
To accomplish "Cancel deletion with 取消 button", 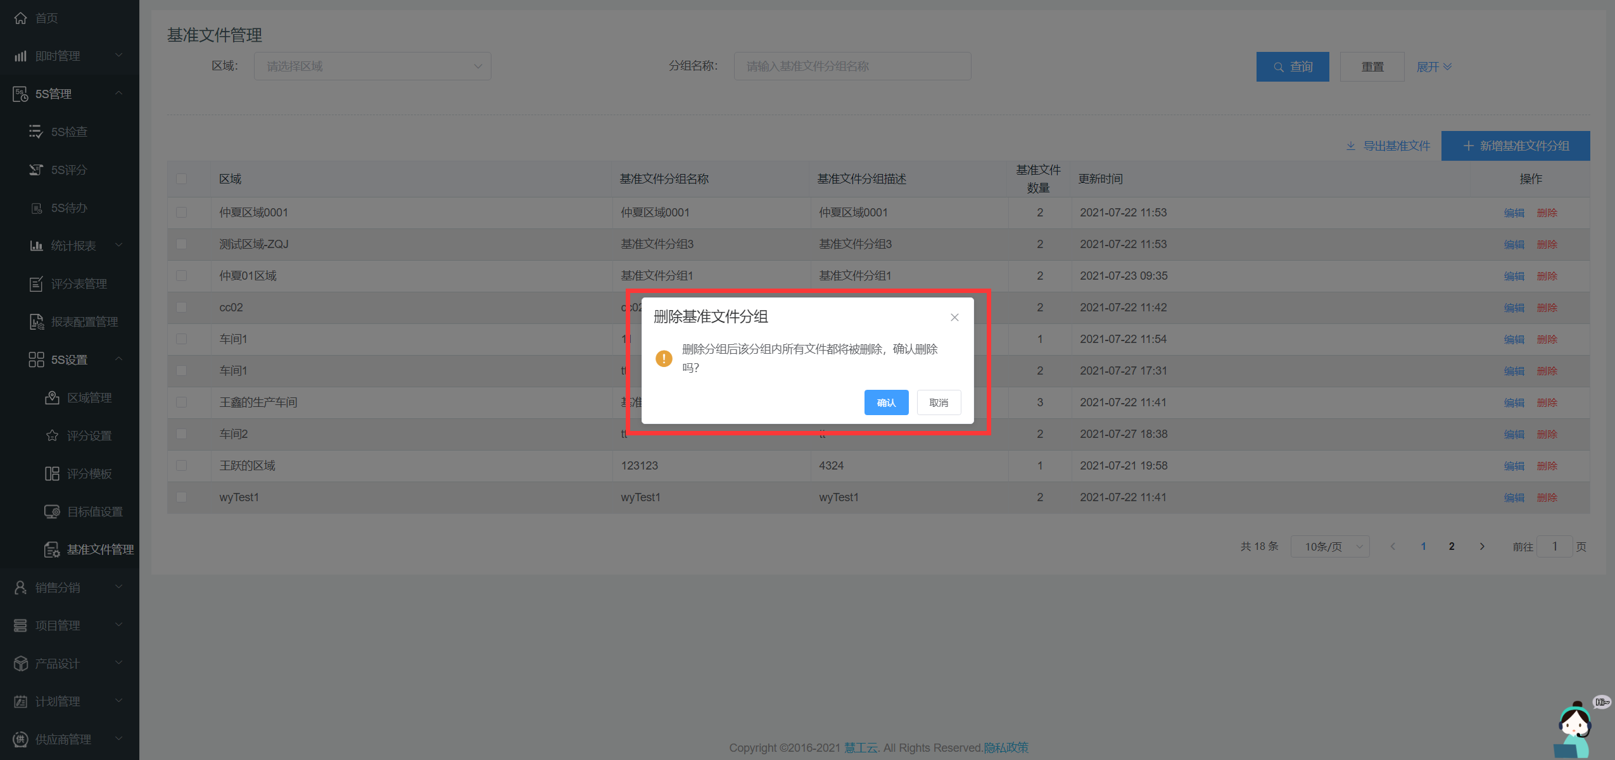I will point(939,402).
